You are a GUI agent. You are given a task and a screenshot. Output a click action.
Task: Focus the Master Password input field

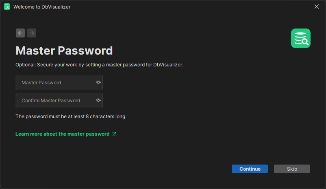tap(55, 82)
